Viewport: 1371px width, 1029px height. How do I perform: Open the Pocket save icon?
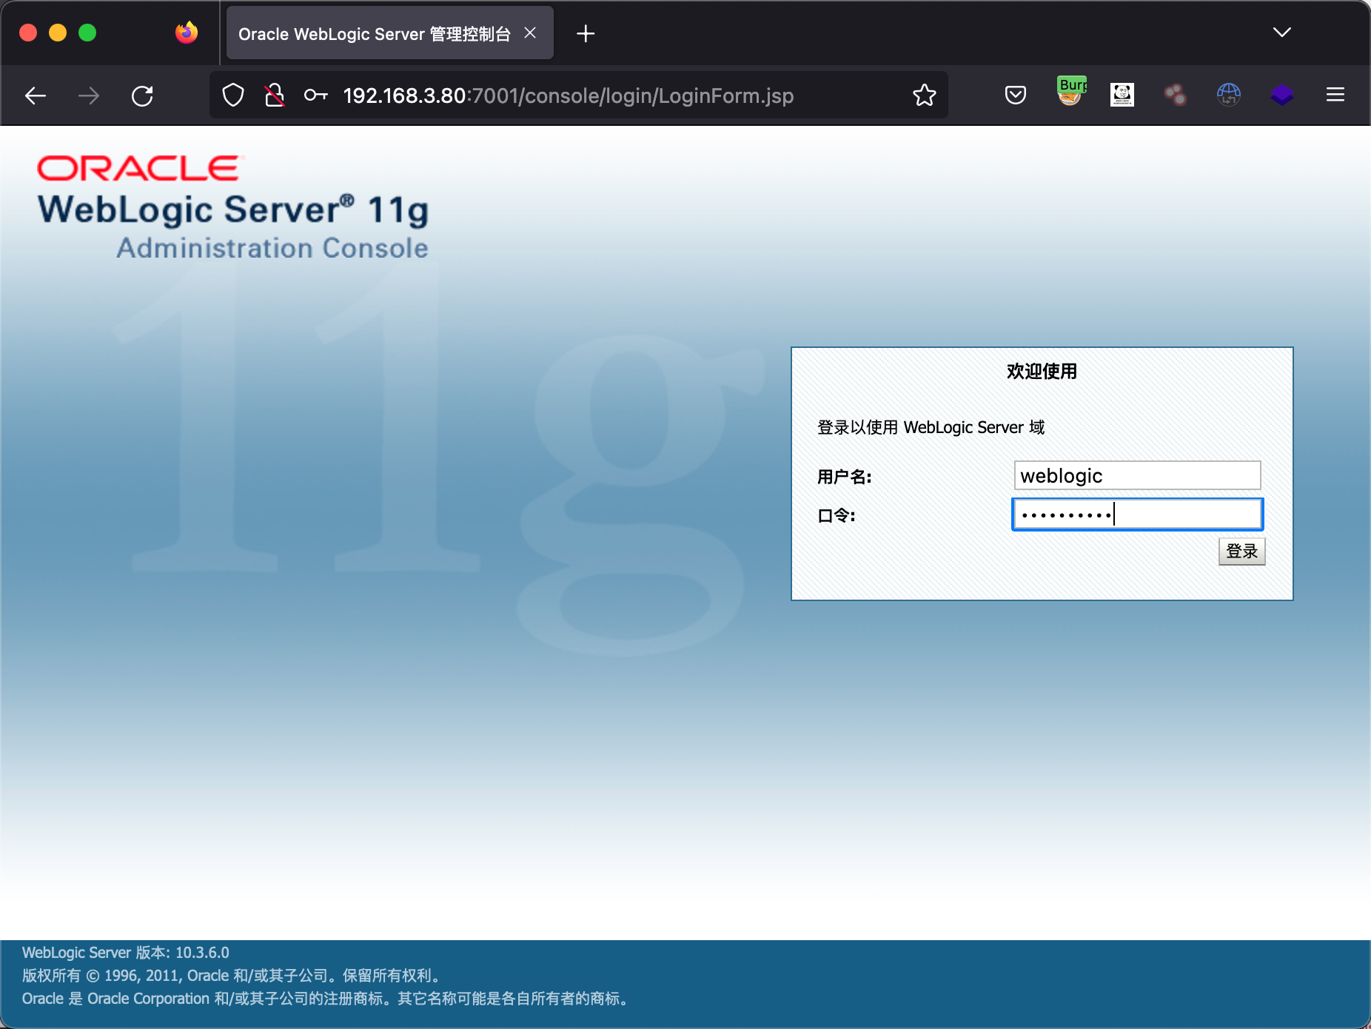point(1015,95)
